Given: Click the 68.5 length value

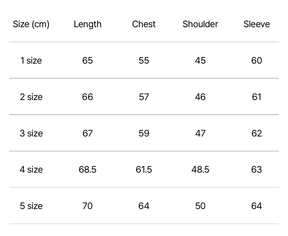Looking at the screenshot, I should coord(88,170).
